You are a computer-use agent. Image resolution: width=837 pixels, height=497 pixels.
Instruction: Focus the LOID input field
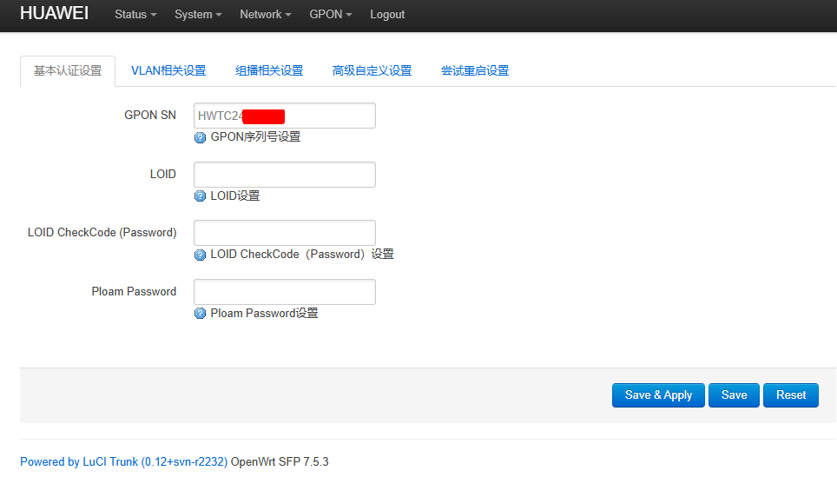[x=285, y=175]
